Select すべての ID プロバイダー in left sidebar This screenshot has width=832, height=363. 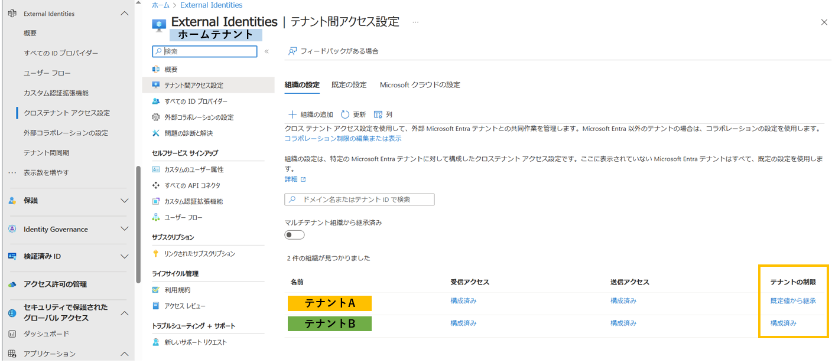click(61, 53)
